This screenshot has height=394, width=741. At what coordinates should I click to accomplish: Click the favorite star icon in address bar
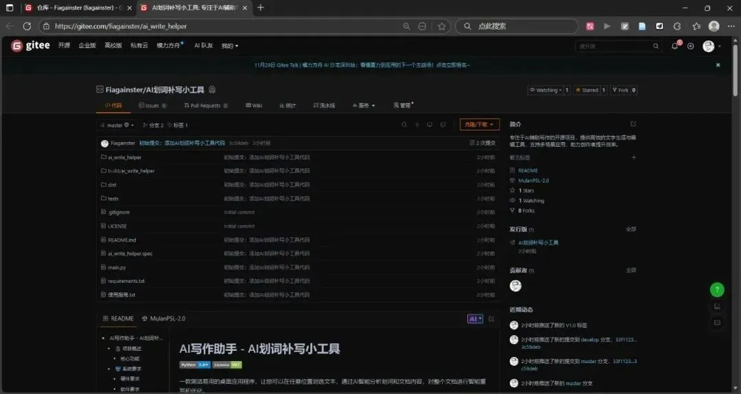point(441,27)
